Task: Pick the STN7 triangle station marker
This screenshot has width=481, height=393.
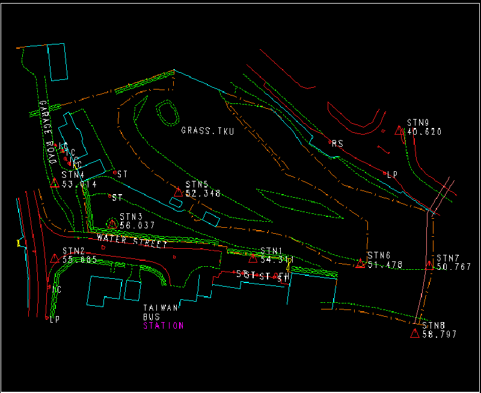Action: click(429, 263)
